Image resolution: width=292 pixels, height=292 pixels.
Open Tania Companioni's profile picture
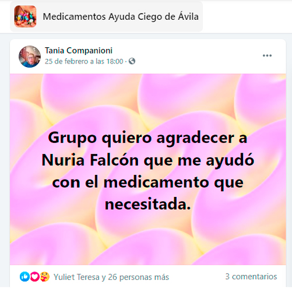click(30, 57)
